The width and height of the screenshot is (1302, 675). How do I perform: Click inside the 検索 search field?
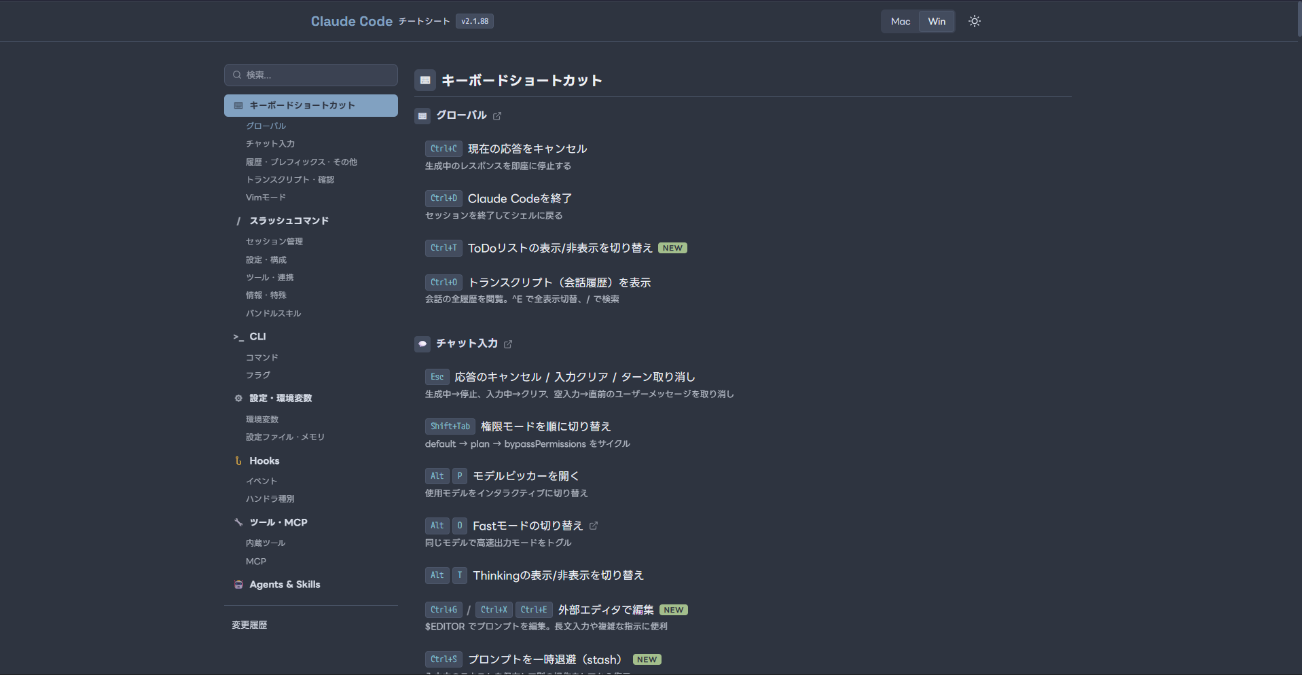(312, 75)
